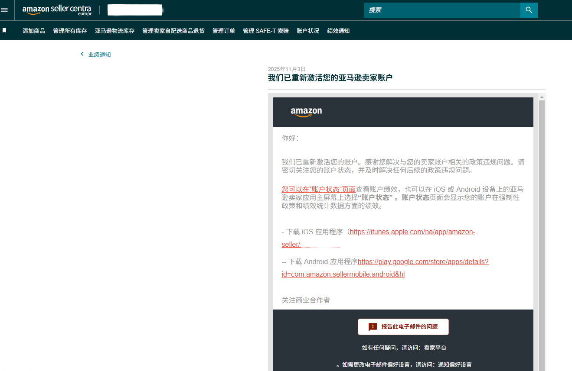Open the hamburger navigation menu
This screenshot has width=572, height=371.
click(x=5, y=10)
